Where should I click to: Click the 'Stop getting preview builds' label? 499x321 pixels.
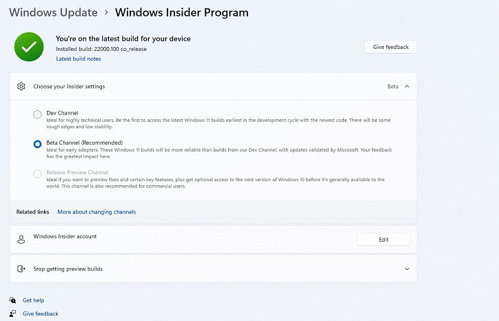click(68, 269)
